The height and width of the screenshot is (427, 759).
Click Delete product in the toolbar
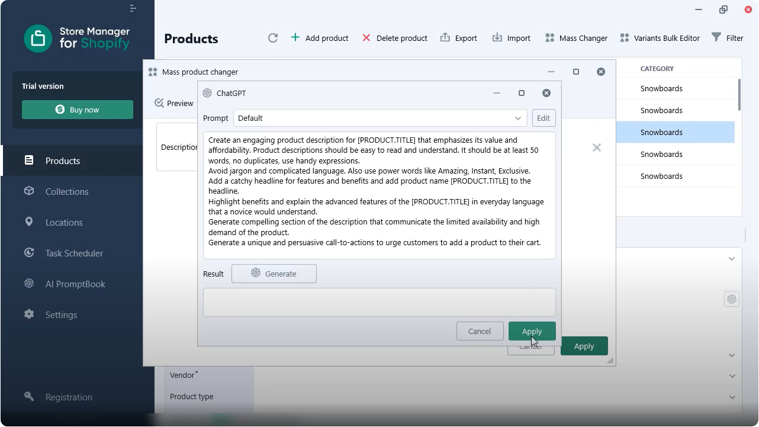point(395,38)
